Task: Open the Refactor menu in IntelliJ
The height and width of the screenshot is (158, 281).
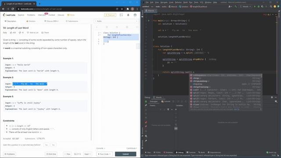Action: pyautogui.click(x=178, y=2)
